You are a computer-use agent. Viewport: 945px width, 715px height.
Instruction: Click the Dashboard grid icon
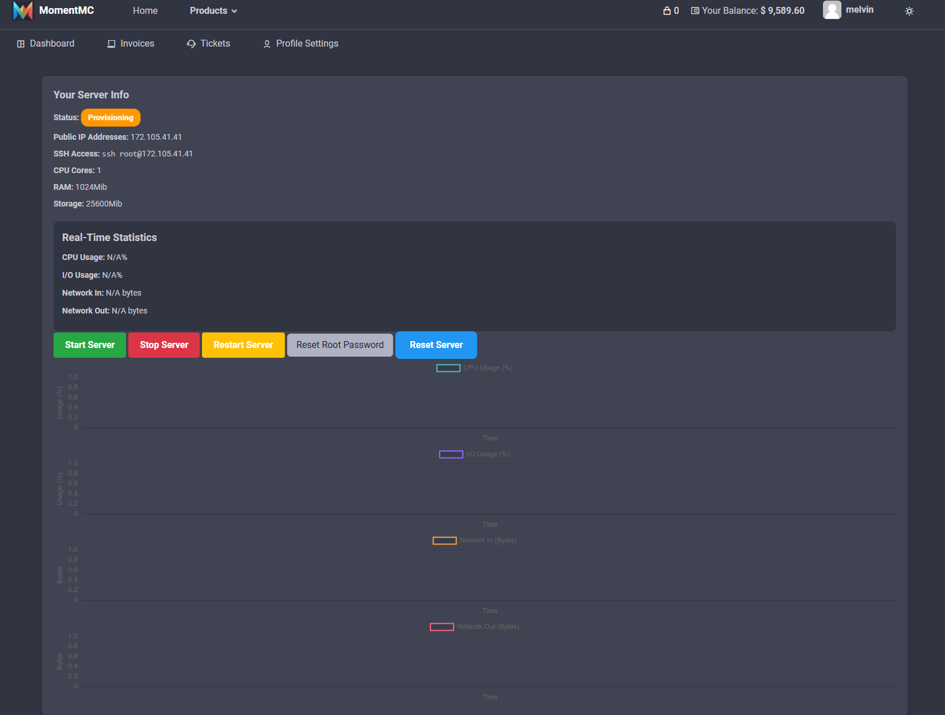pyautogui.click(x=21, y=44)
